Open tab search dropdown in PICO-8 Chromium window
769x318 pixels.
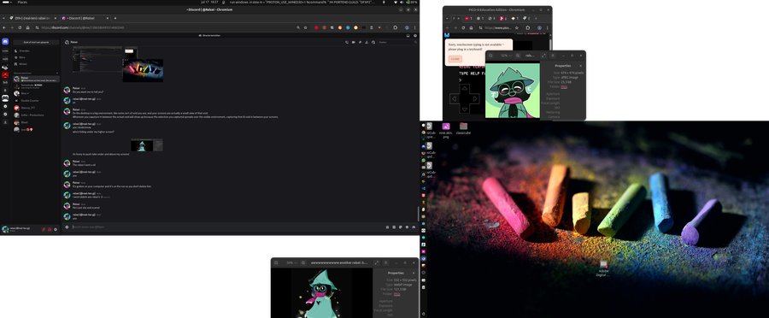point(447,19)
